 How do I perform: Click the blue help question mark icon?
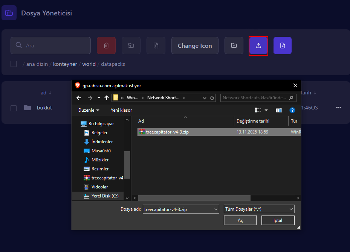click(x=292, y=110)
